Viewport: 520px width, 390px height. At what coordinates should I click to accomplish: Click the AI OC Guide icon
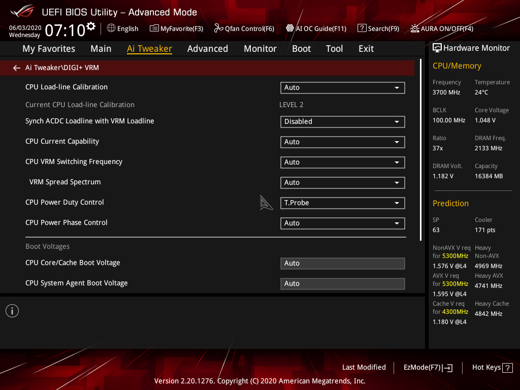coord(290,28)
